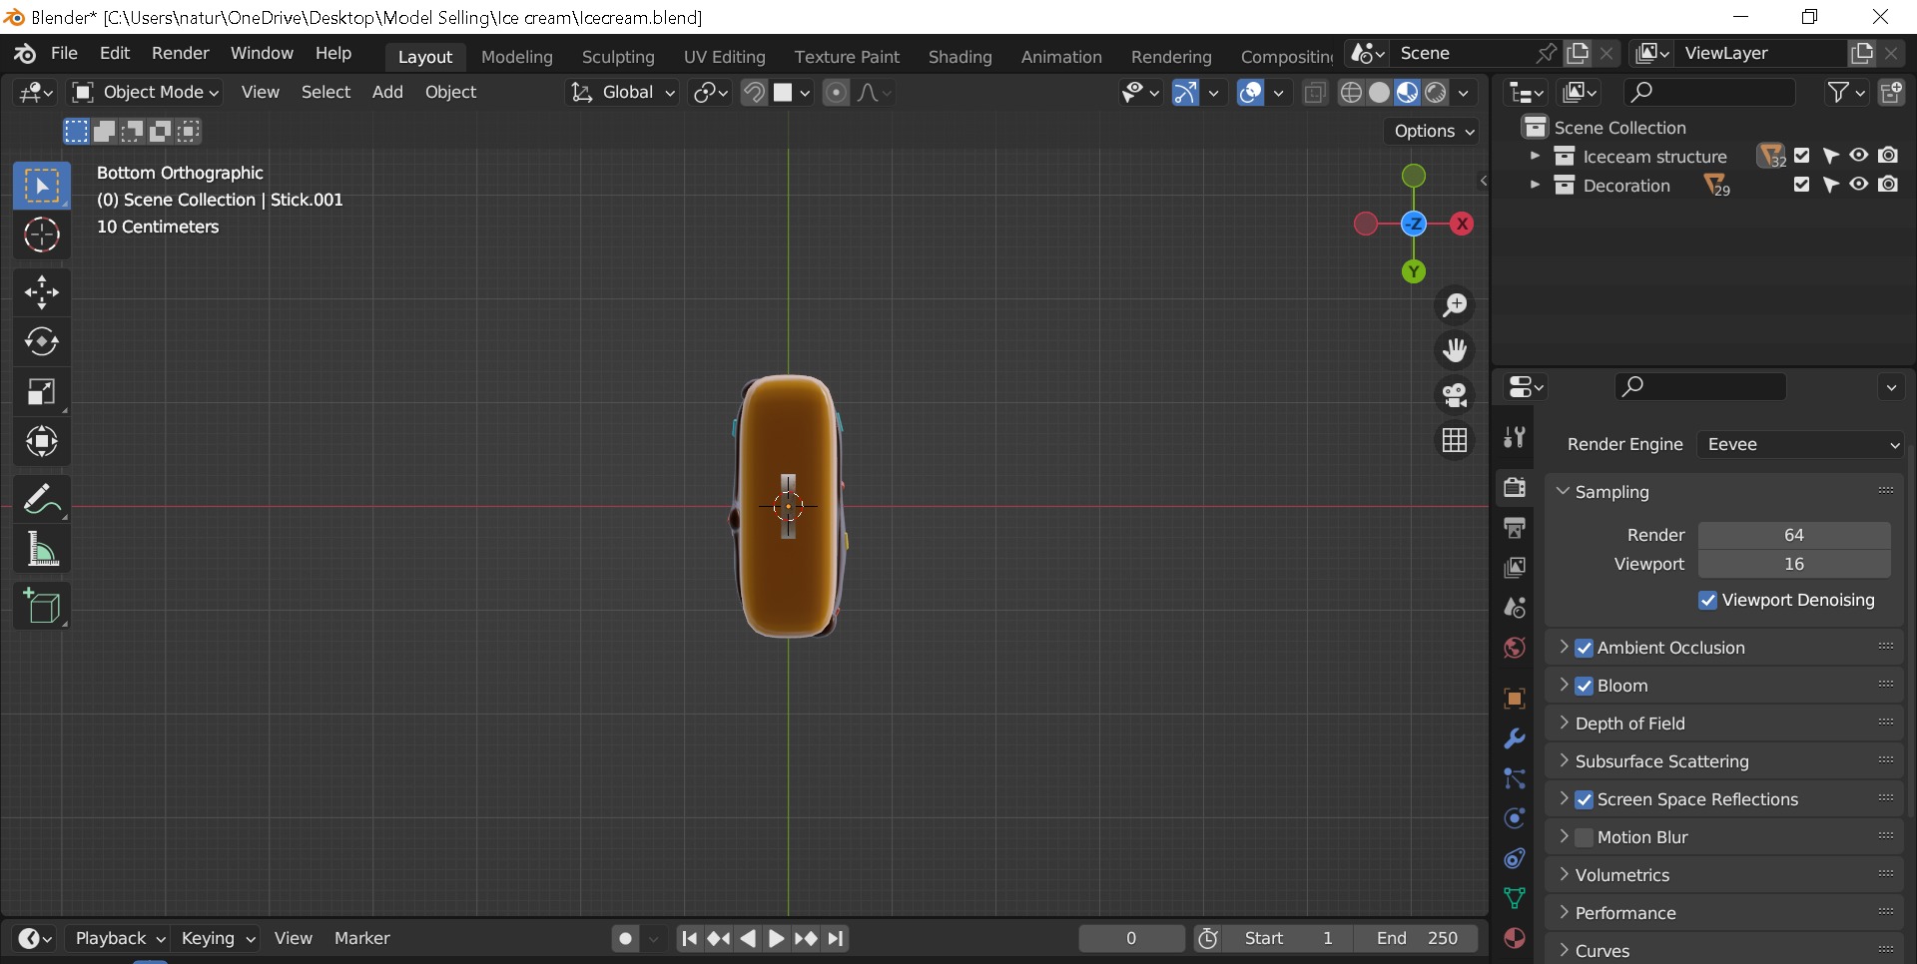Pick the Rotate tool
The image size is (1917, 964).
(42, 342)
